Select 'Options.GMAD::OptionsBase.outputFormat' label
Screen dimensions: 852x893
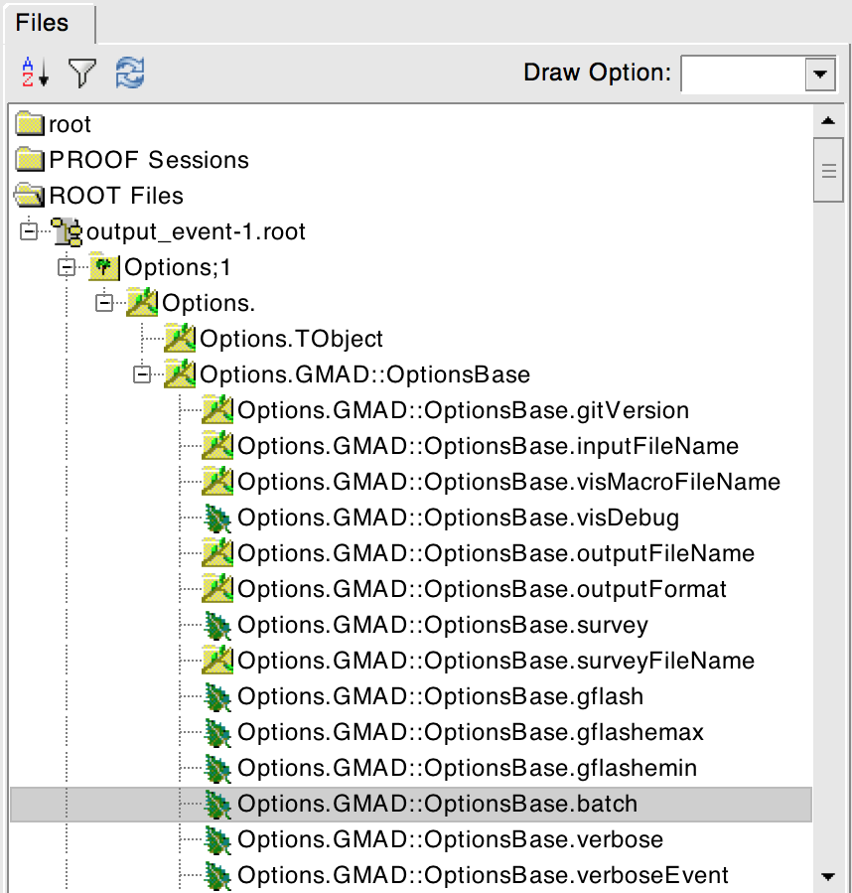[482, 589]
